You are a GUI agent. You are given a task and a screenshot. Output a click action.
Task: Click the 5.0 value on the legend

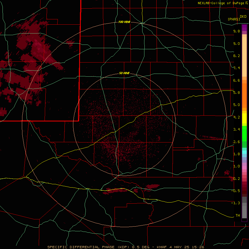coord(237,105)
